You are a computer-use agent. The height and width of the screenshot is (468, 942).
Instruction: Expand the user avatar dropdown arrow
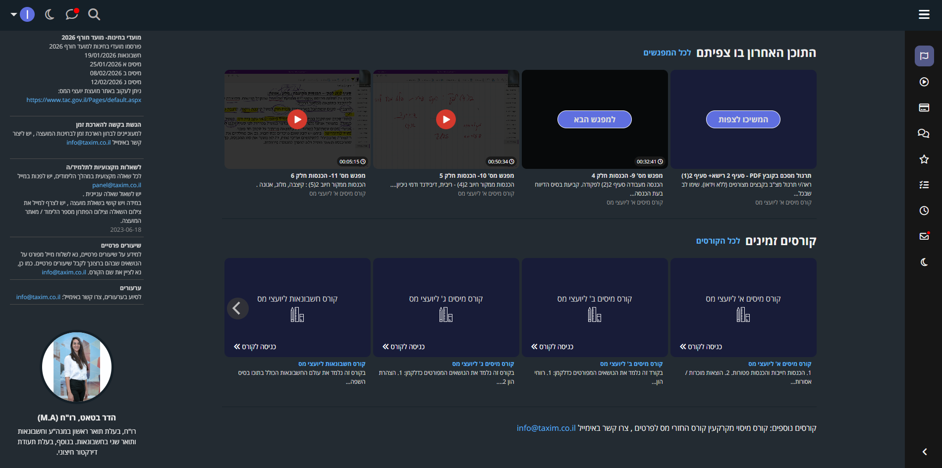point(14,15)
